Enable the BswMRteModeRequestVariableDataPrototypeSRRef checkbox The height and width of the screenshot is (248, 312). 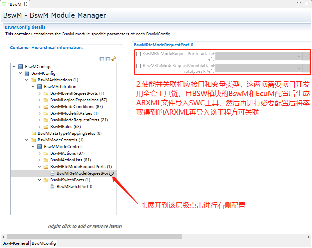click(x=138, y=66)
